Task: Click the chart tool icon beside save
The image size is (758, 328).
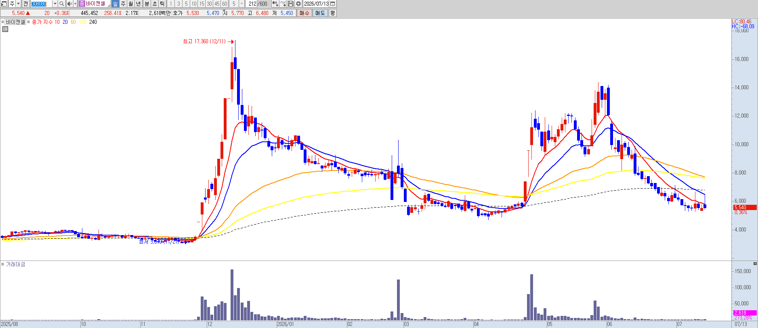Action: (x=283, y=4)
